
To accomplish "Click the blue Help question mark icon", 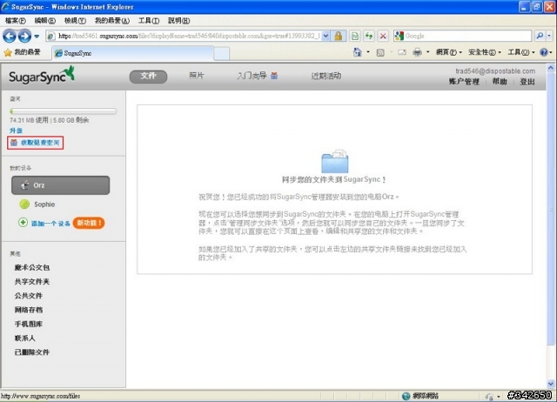I will click(543, 52).
